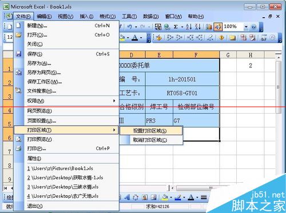Click the Open folder icon in menu
Screen dimensions: 286x213
tap(18, 35)
